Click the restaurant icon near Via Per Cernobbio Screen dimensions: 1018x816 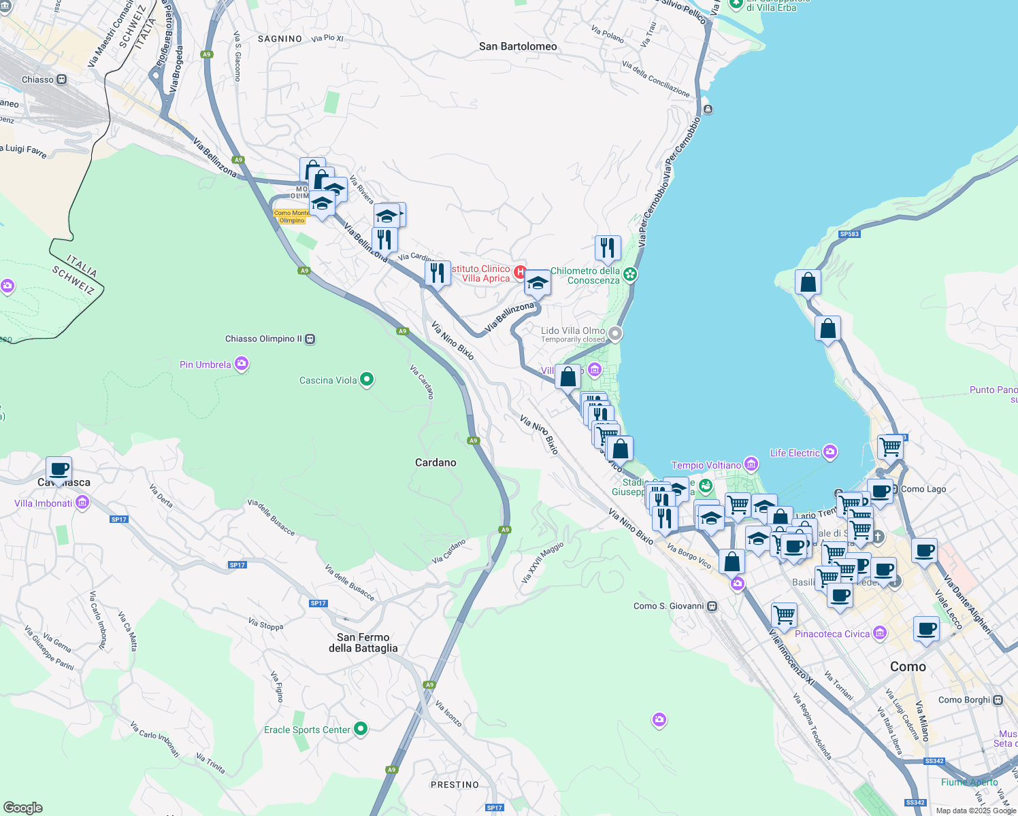point(608,247)
